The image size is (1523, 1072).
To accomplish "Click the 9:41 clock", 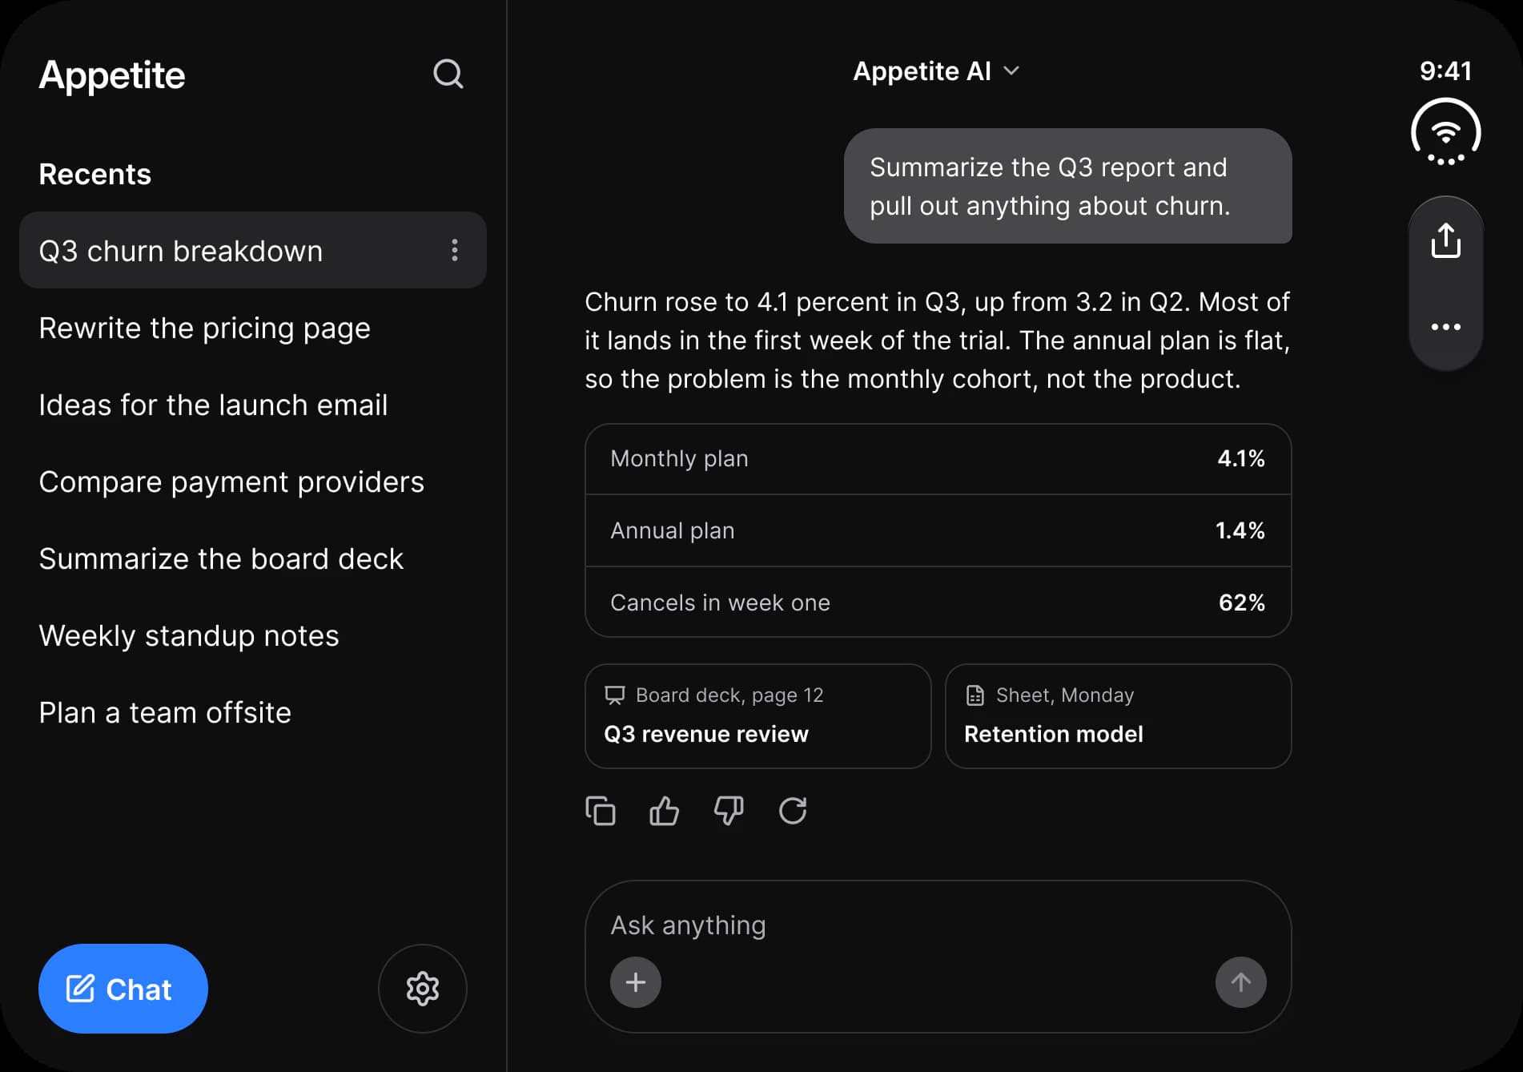I will pos(1445,71).
